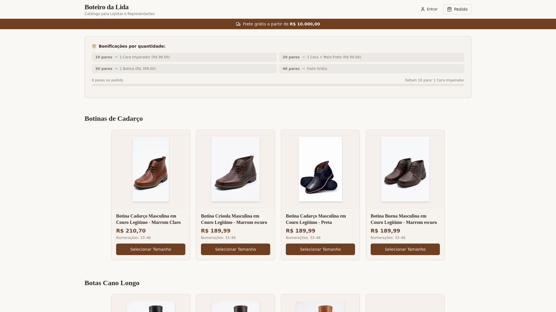Open the Botina Crioula product image
The width and height of the screenshot is (556, 312).
pos(235,169)
